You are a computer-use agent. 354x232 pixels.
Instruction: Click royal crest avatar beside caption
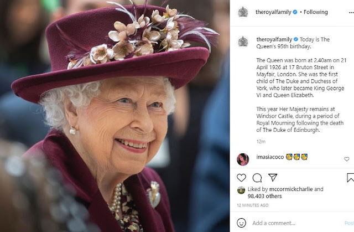[x=242, y=41]
